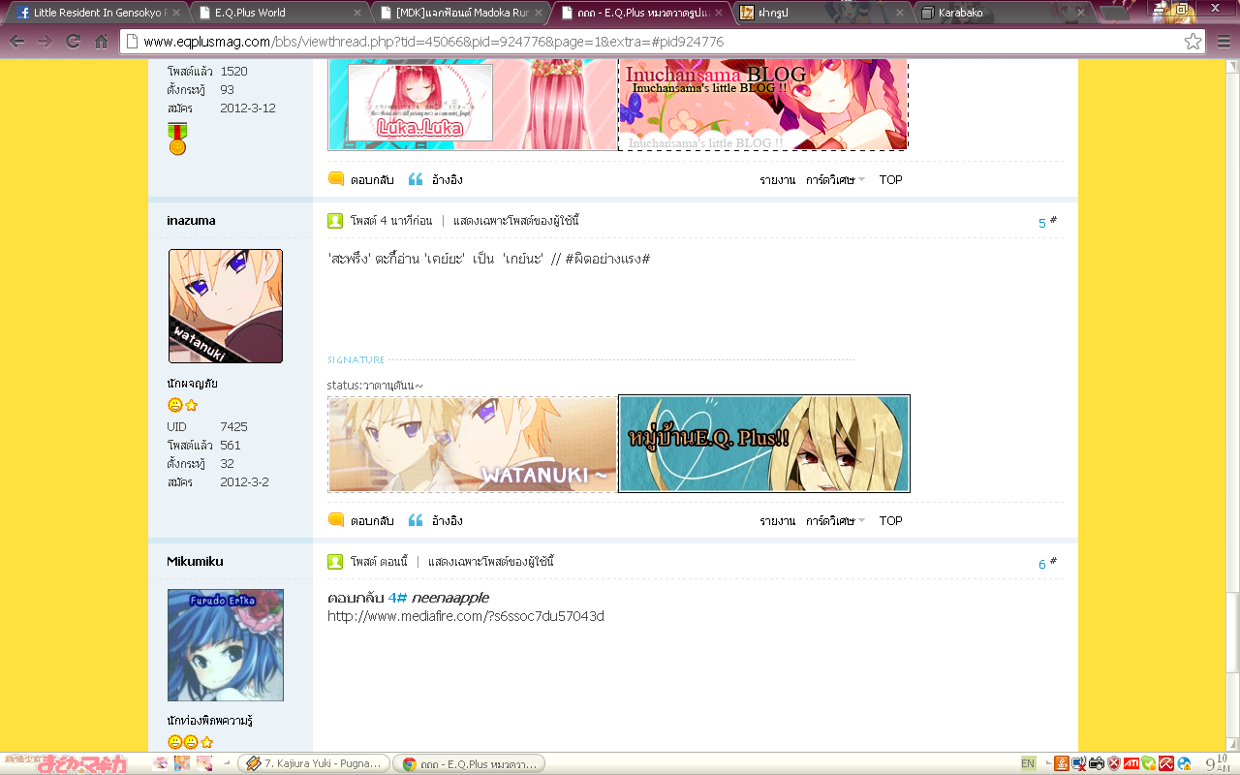Click the blue messenger warning tray icon
This screenshot has height=775, width=1240.
tap(1184, 763)
